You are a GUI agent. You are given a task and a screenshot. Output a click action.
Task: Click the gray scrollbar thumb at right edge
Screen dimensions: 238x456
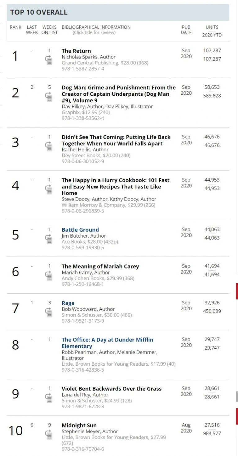[237, 396]
